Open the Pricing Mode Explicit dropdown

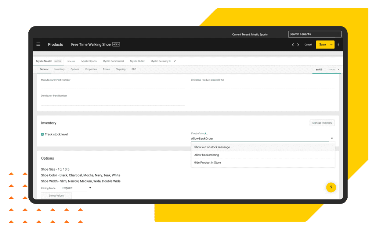(x=77, y=188)
